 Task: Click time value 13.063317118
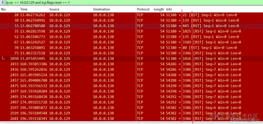click(x=33, y=53)
